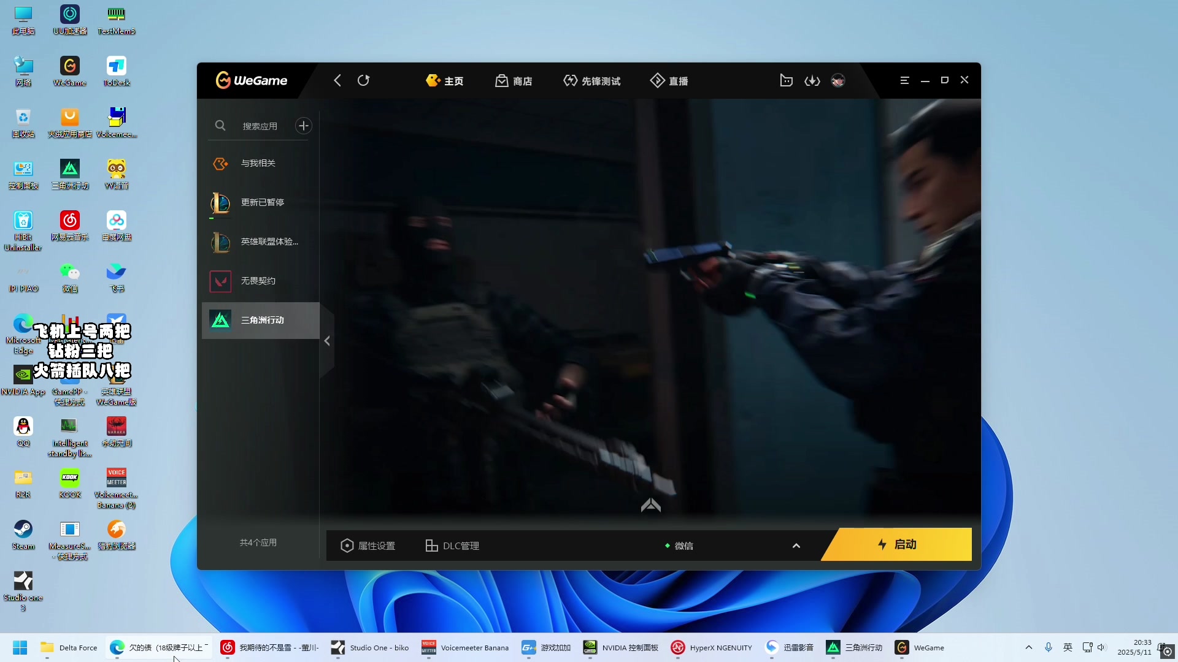Open the Steam desktop icon
The width and height of the screenshot is (1178, 662).
(23, 534)
